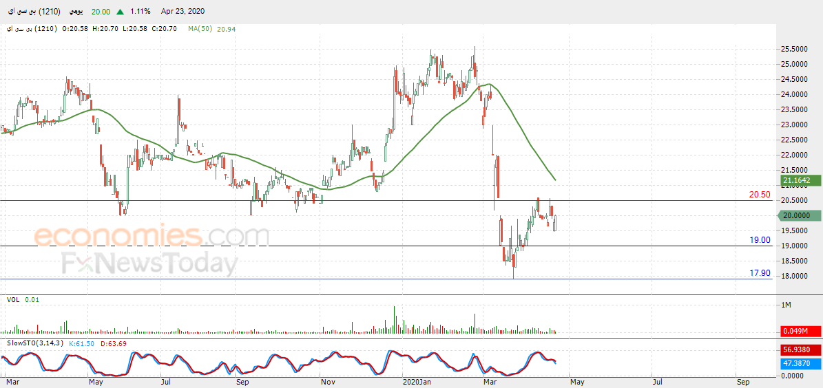Click the 25.5000 price axis label
Image resolution: width=823 pixels, height=388 pixels.
point(795,49)
